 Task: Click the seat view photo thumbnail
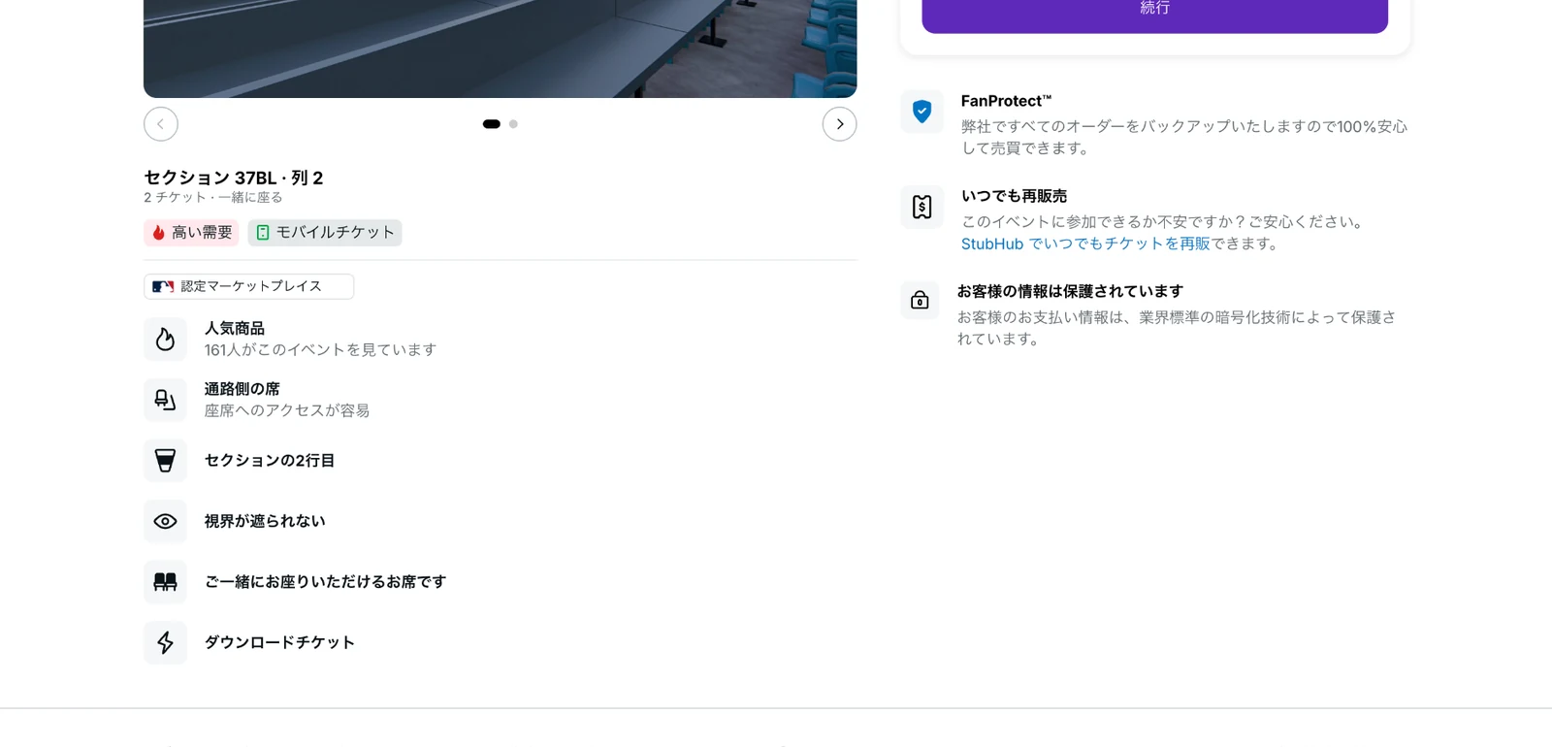click(x=501, y=49)
